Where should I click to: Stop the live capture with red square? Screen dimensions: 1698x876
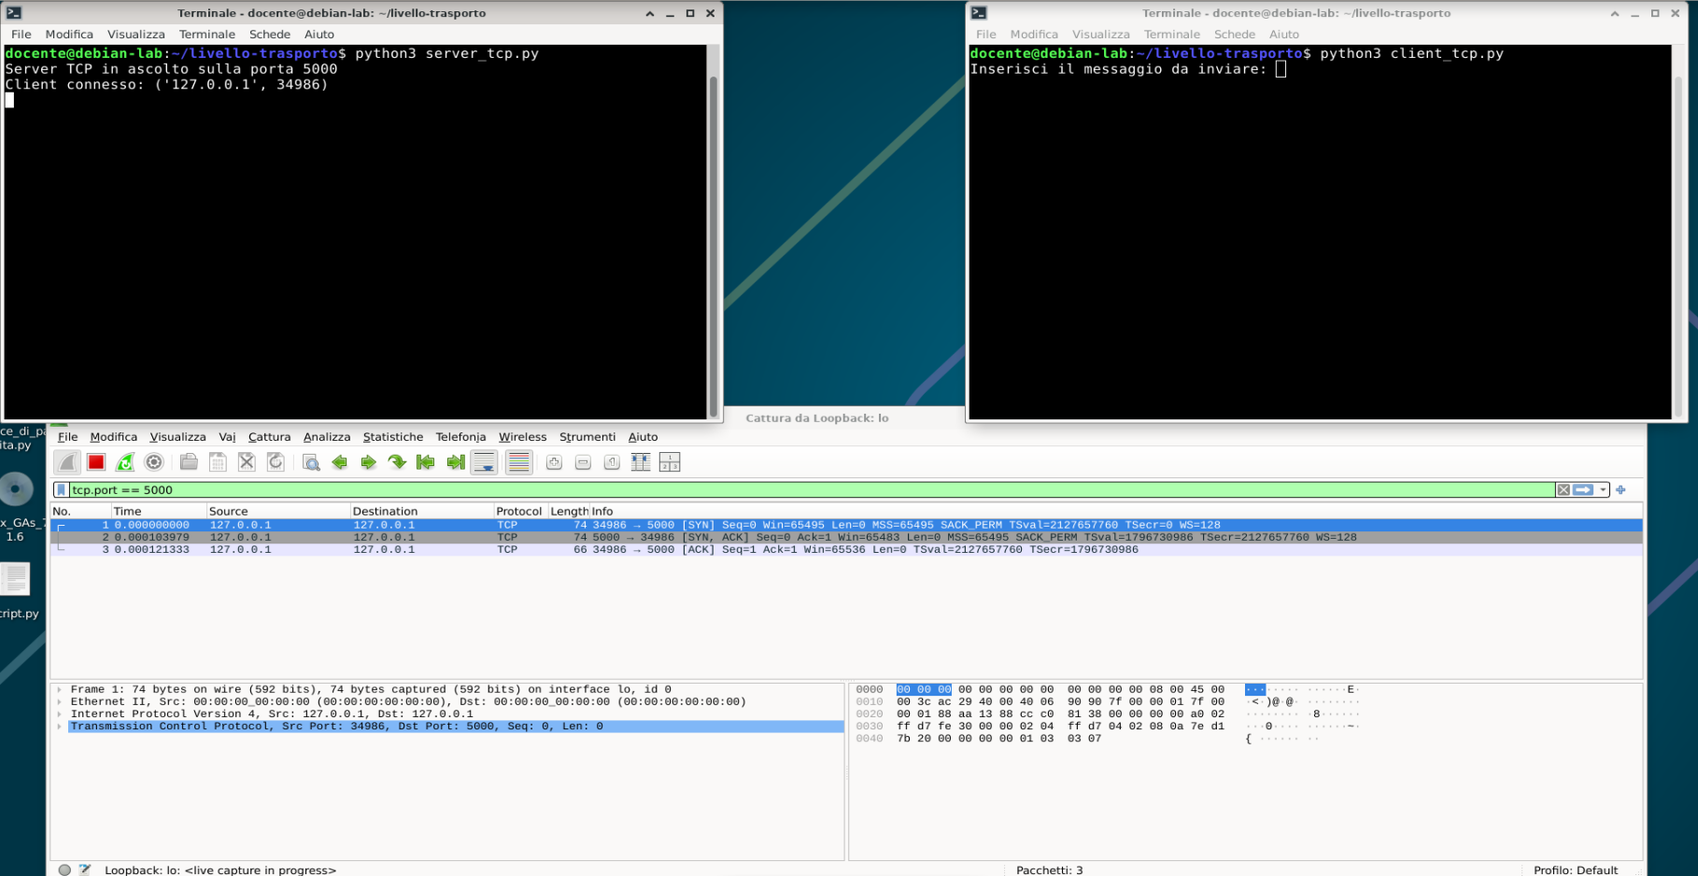point(96,462)
